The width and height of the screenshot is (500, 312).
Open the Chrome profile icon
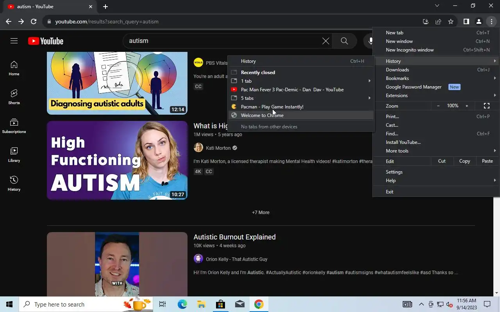click(479, 21)
